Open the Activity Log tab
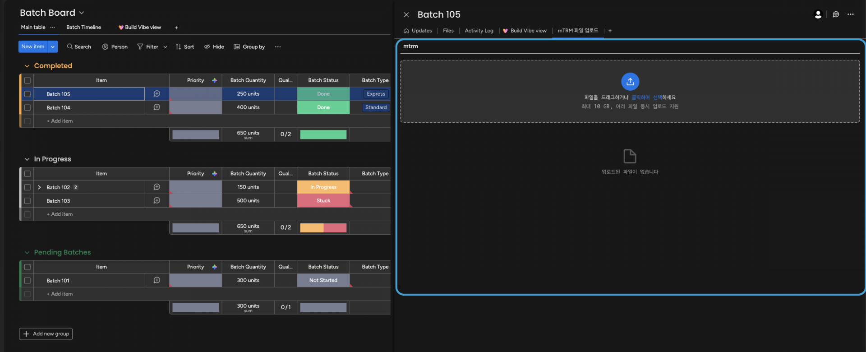Image resolution: width=866 pixels, height=352 pixels. point(479,31)
